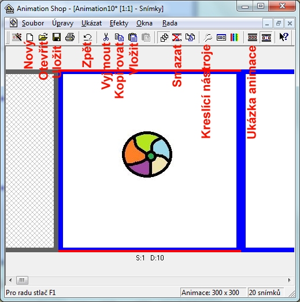Print using the printer toolbar icon
The width and height of the screenshot is (300, 302).
tap(70, 37)
